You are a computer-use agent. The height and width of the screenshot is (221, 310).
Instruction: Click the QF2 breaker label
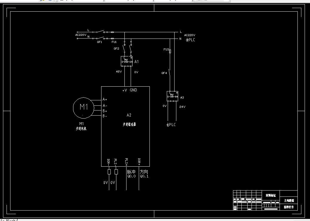[116, 48]
